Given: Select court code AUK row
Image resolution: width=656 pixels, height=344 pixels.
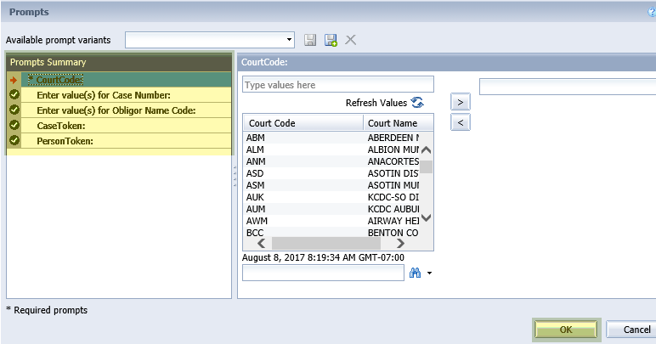Looking at the screenshot, I should (331, 197).
